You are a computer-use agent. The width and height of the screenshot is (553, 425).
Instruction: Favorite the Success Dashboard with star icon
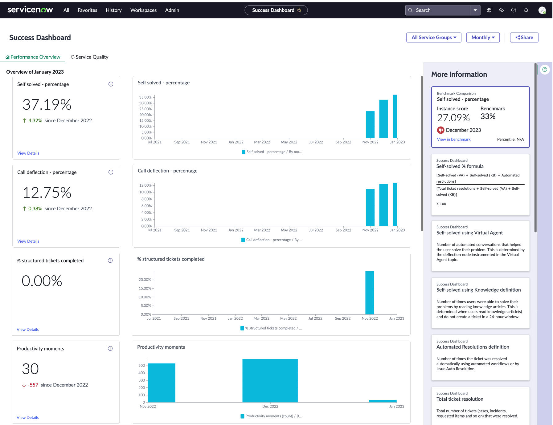pyautogui.click(x=299, y=10)
